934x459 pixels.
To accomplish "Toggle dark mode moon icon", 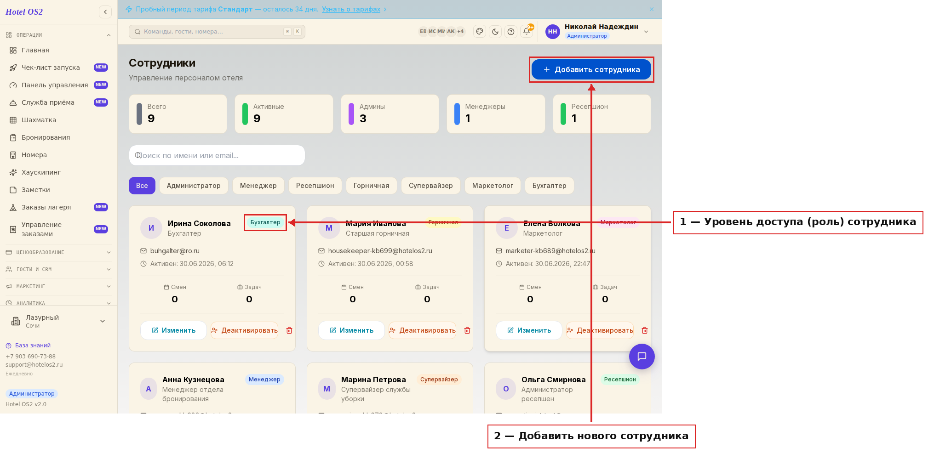I will pos(495,31).
